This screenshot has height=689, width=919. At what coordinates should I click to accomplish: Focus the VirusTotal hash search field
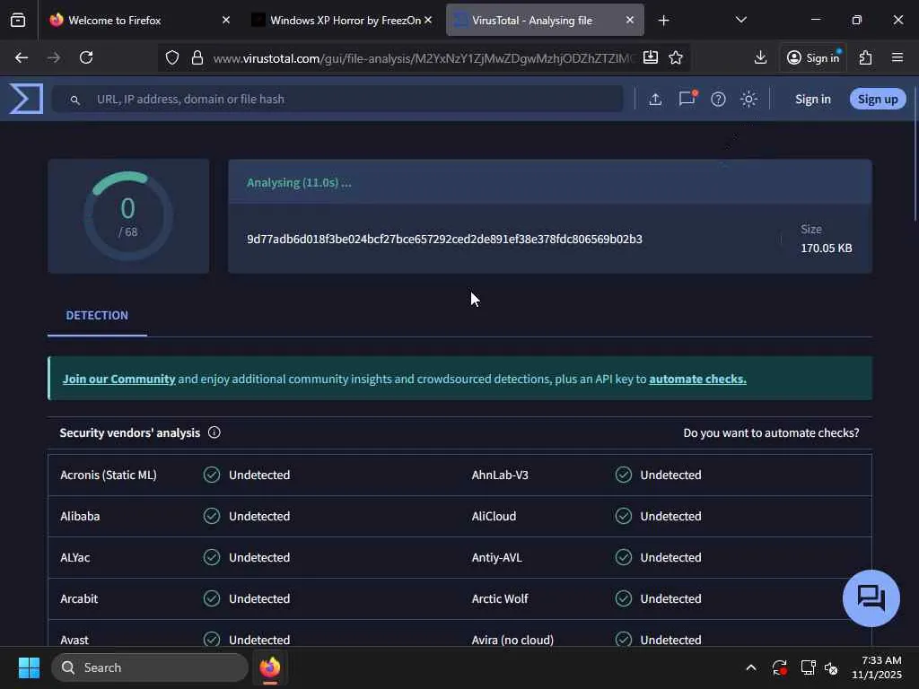pos(337,99)
